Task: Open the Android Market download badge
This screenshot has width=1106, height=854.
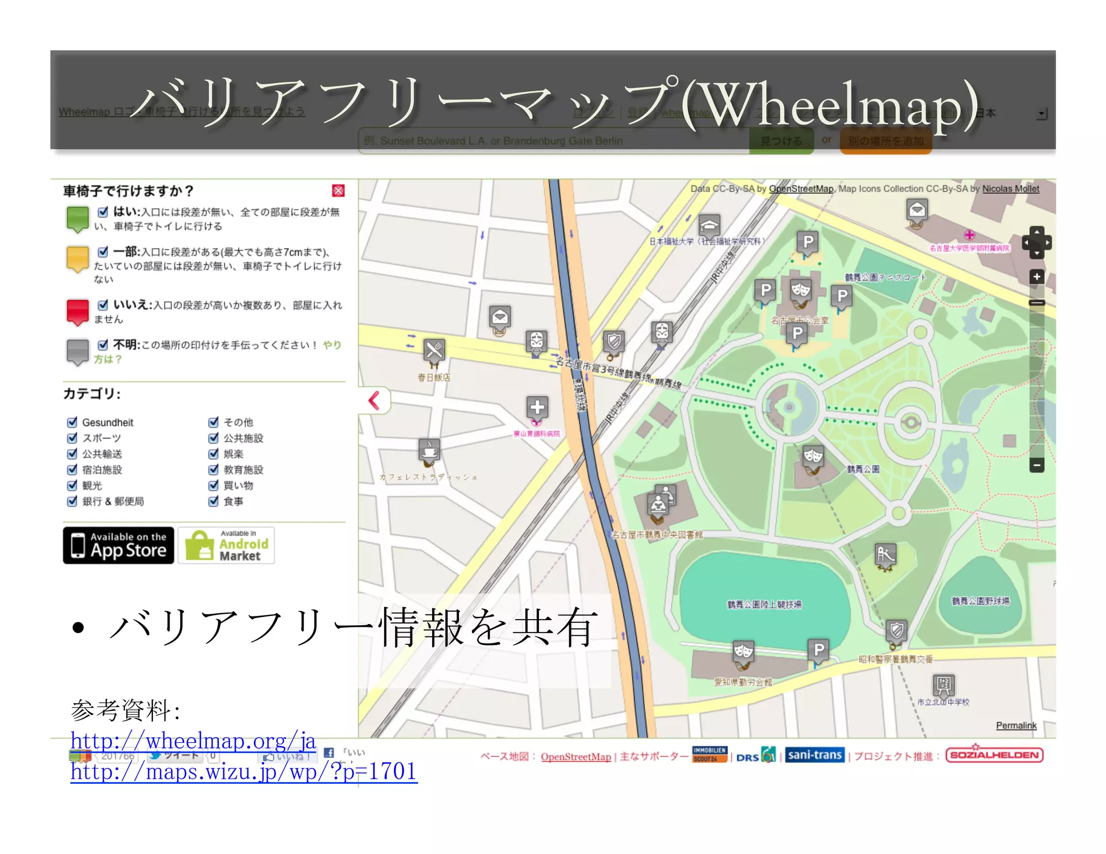Action: click(x=226, y=545)
